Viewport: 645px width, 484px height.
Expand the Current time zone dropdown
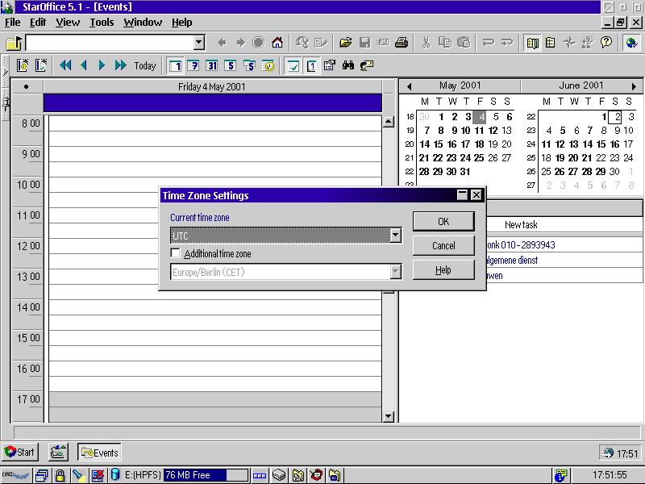395,236
